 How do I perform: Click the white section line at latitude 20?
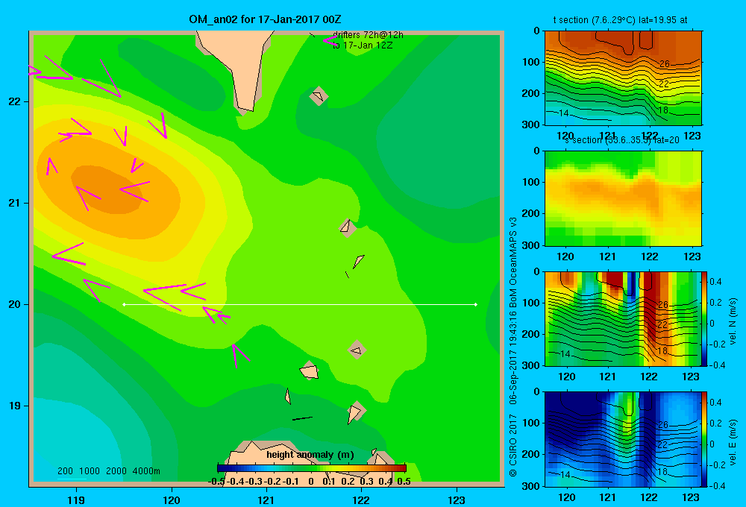pos(300,304)
